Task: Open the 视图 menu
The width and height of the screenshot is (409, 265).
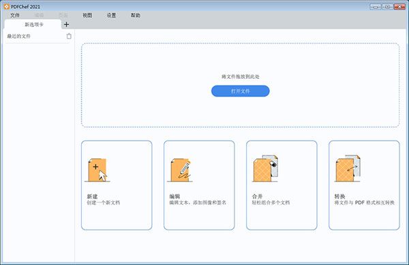Action: [x=87, y=16]
